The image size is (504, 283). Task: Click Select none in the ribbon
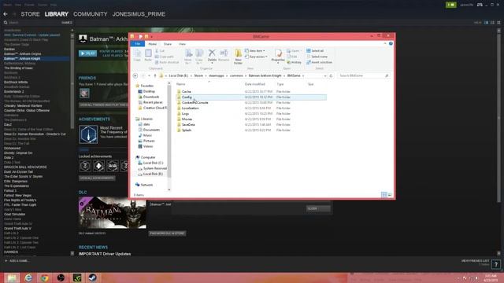[317, 57]
